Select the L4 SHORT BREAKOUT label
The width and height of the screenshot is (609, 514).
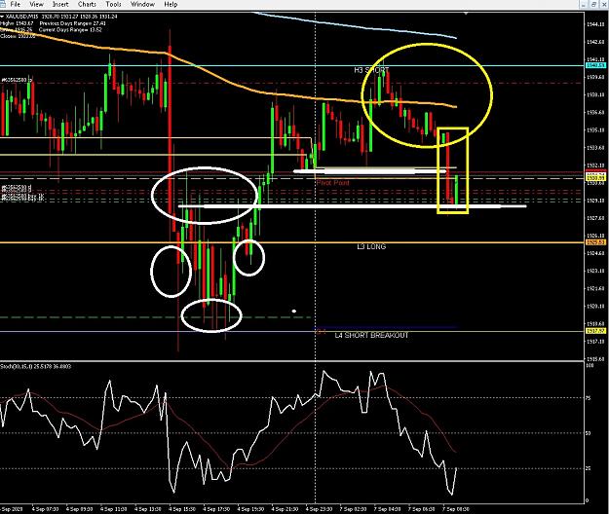[x=371, y=335]
